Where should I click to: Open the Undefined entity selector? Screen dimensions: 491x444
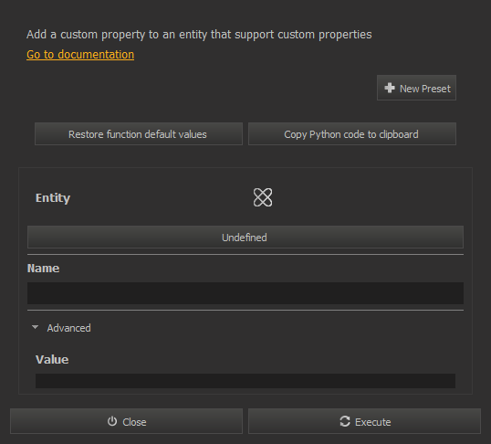click(245, 237)
